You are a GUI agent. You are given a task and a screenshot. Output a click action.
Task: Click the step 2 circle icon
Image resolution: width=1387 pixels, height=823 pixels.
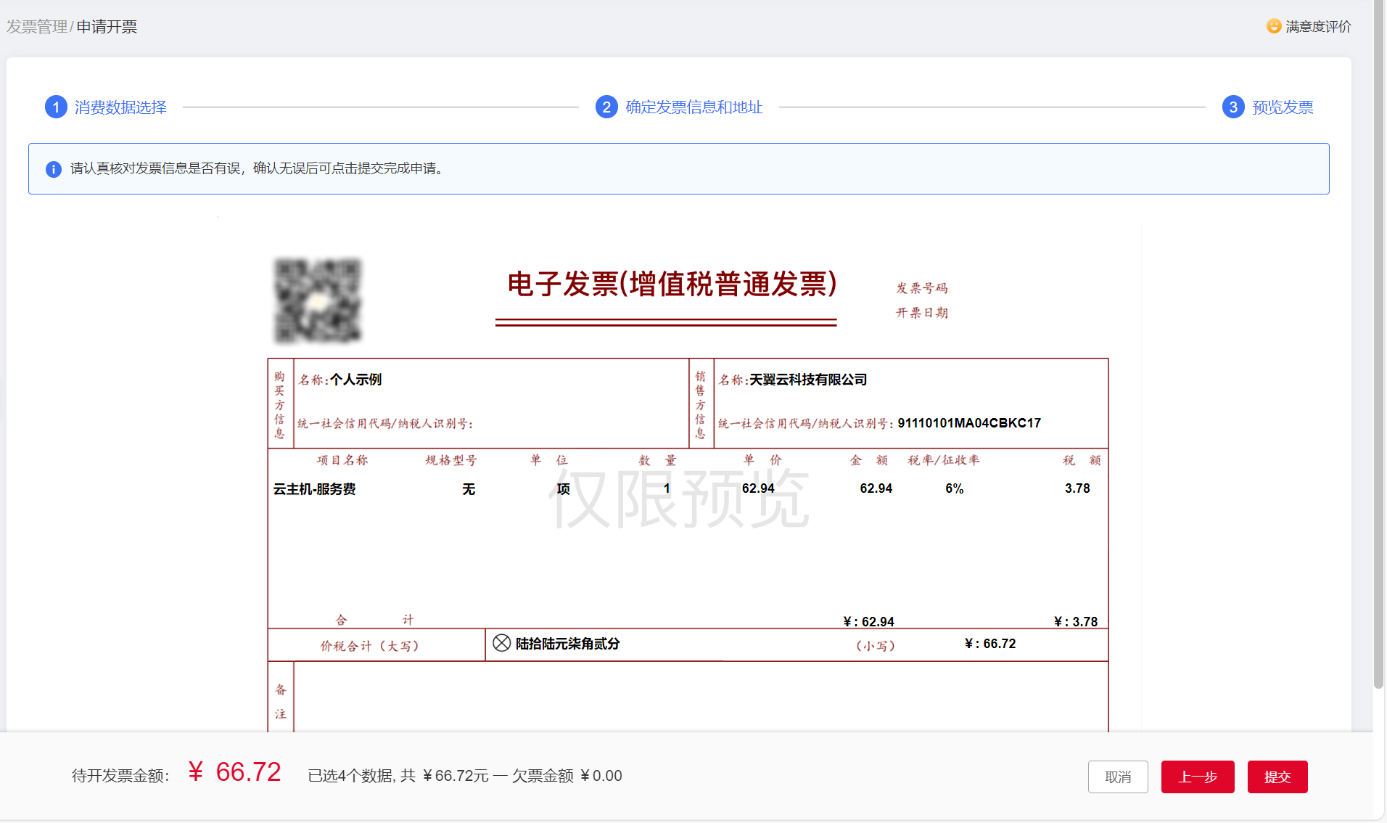(x=606, y=107)
